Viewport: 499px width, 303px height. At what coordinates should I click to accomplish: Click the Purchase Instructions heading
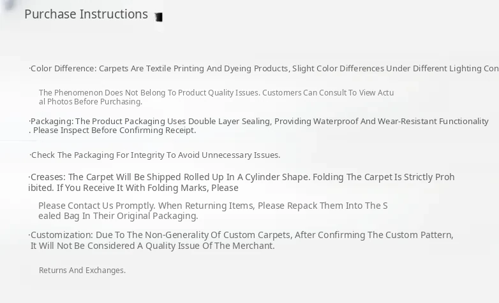pyautogui.click(x=86, y=14)
